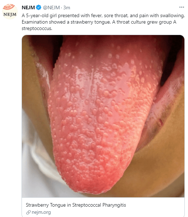Open the nejm.org link in card footer
This screenshot has height=217, width=188.
pyautogui.click(x=41, y=212)
